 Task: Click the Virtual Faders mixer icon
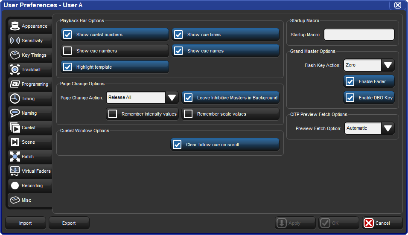[15, 171]
